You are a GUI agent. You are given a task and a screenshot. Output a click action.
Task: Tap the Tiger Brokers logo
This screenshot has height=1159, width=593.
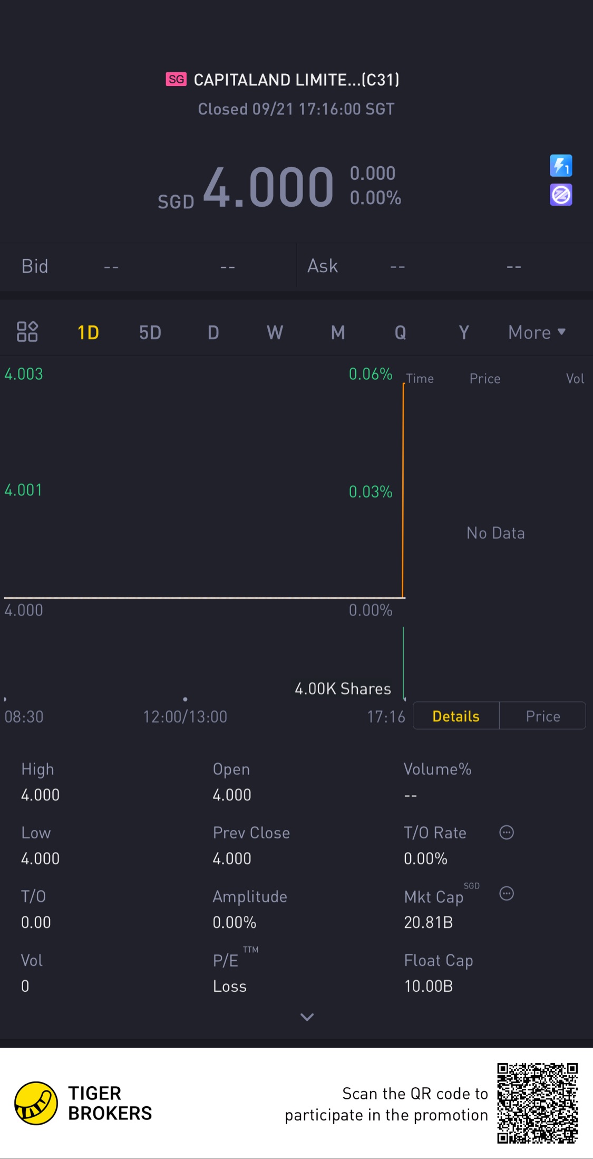click(x=36, y=1103)
